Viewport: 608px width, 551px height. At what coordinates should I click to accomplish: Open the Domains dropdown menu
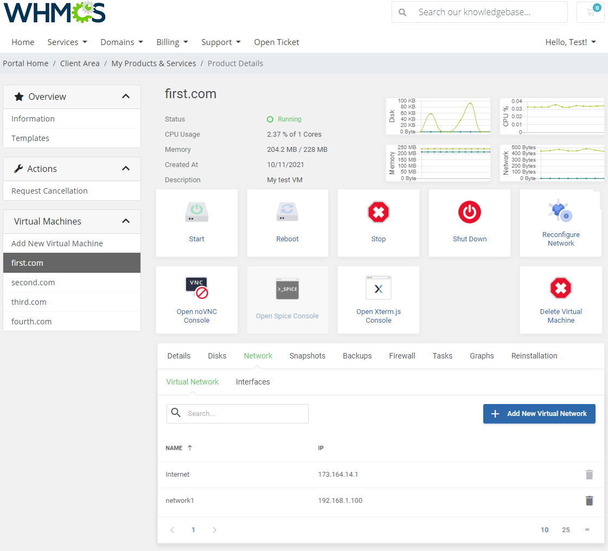(121, 42)
